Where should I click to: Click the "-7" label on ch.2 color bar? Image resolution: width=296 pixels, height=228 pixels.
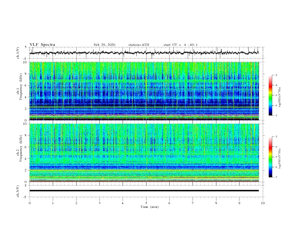276,177
